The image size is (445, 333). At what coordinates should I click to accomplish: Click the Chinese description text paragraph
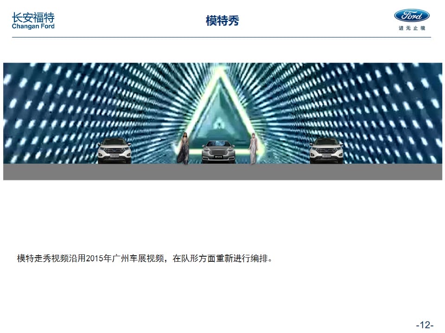pos(145,258)
